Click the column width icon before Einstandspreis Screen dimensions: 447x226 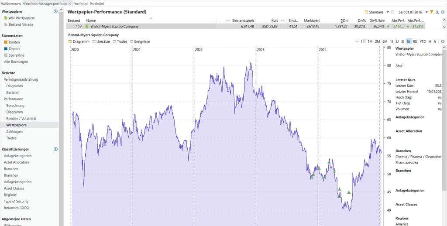[x=228, y=21]
